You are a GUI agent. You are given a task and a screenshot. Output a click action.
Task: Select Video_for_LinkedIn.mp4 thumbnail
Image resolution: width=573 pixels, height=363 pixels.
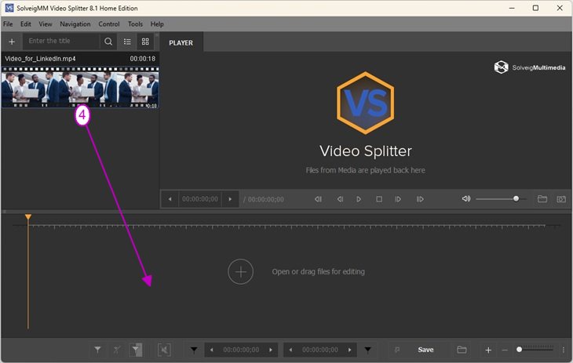80,87
